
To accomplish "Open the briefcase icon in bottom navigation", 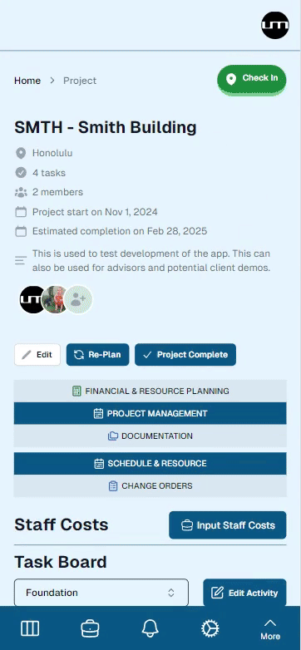I will [x=90, y=628].
